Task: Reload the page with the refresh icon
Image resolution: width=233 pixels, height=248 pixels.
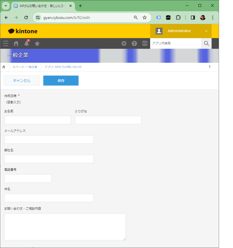Action: pos(26,18)
